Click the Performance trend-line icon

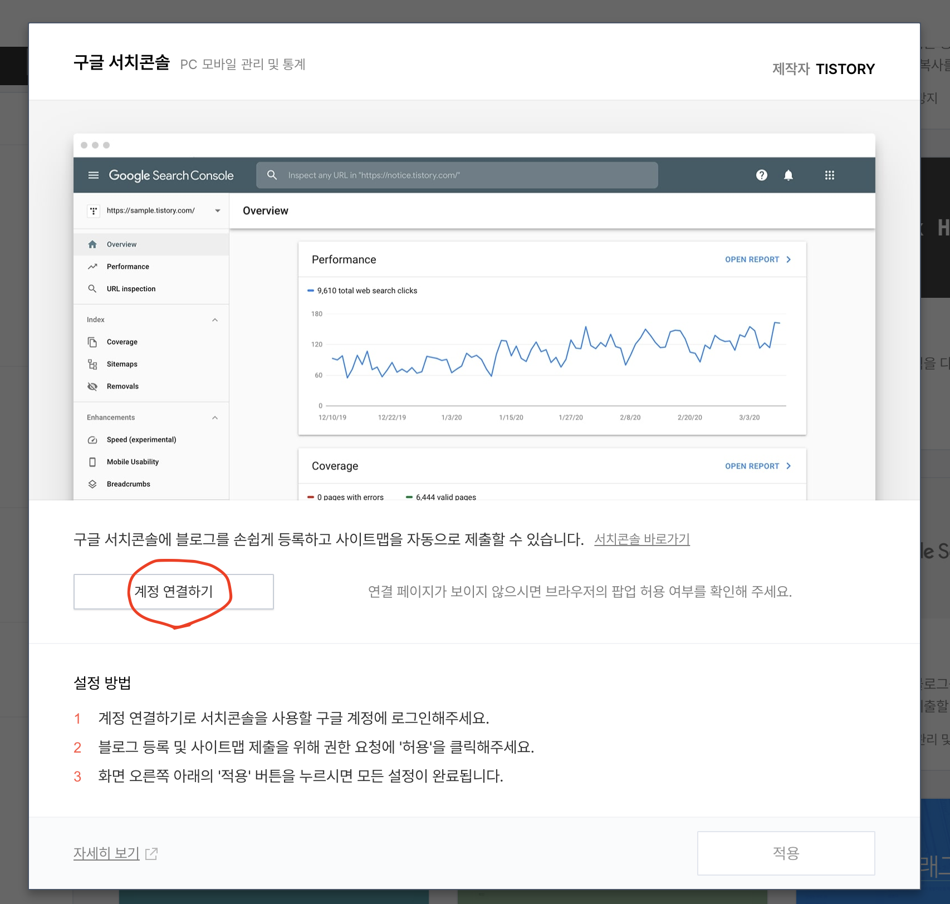[x=92, y=267]
